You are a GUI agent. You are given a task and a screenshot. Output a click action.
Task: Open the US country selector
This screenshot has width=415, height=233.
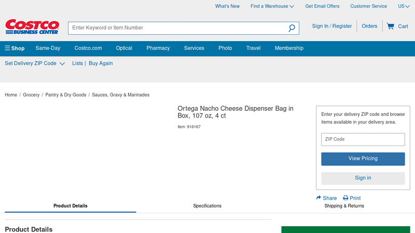(x=404, y=6)
